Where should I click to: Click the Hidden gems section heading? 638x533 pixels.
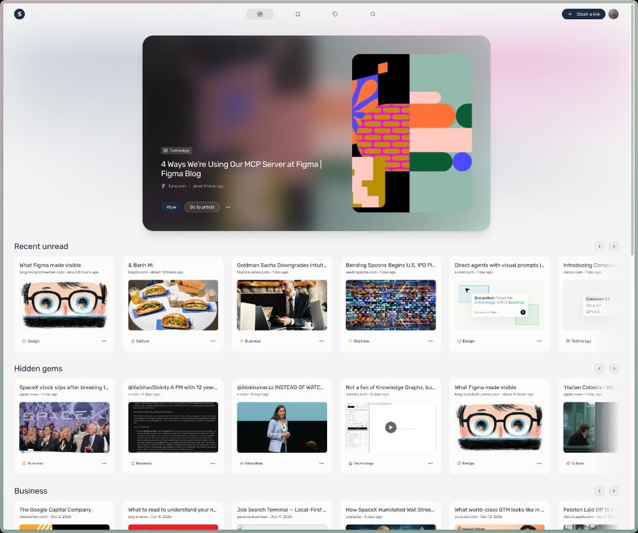coord(38,369)
